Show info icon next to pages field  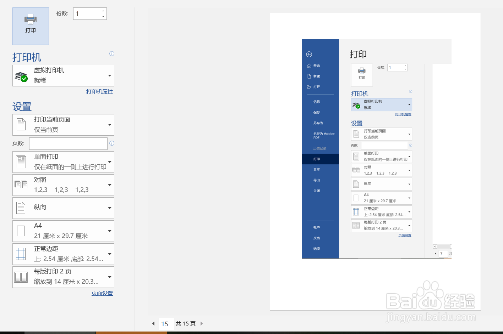point(112,143)
